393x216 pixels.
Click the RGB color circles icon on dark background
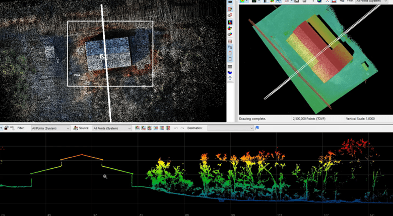[x=230, y=22]
